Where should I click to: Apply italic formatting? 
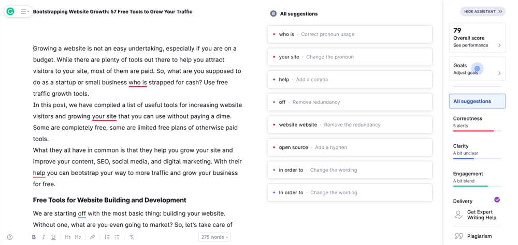click(x=44, y=237)
